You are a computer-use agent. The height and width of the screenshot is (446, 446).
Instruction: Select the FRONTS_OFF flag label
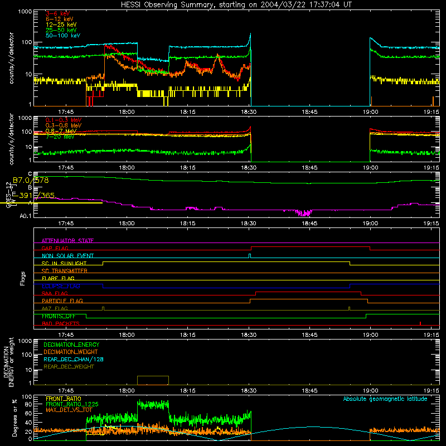[x=59, y=316]
